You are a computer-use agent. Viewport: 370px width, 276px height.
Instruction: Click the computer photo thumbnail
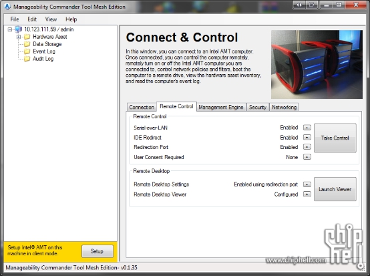tap(317, 64)
